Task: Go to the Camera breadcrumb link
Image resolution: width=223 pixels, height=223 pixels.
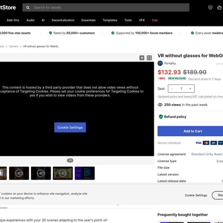Action: pos(14,46)
